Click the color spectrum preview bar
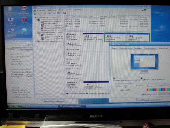The image size is (170, 128). 158,90
